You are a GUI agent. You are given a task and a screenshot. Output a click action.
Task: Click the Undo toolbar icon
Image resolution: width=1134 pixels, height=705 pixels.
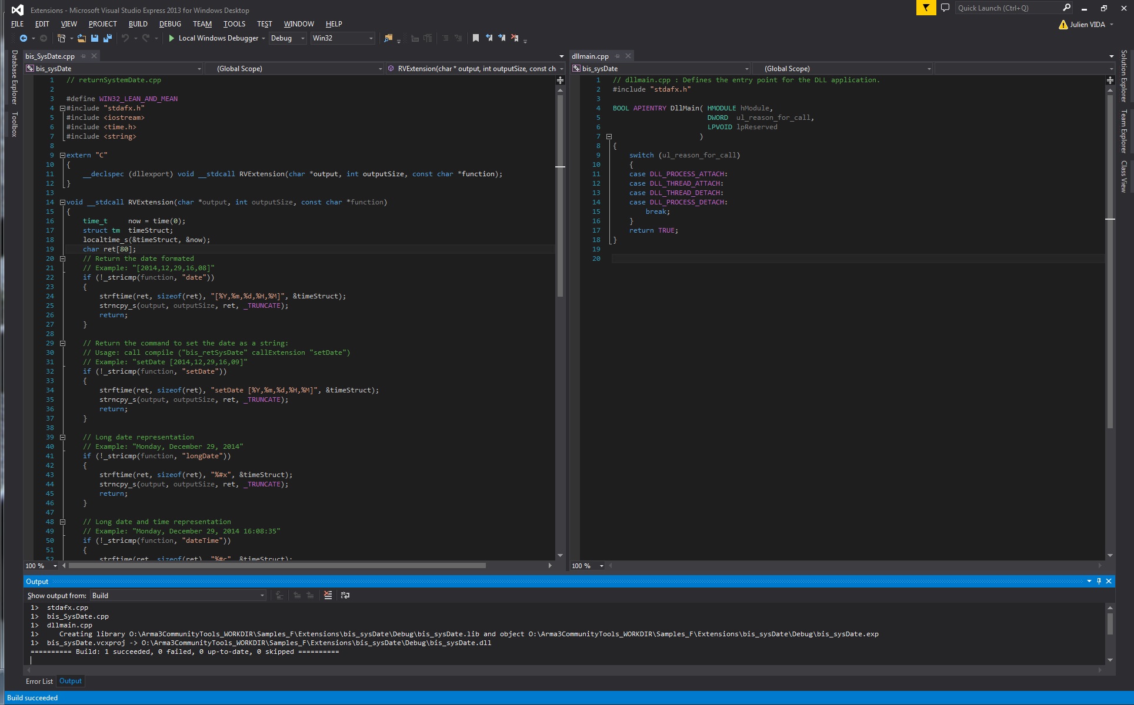[x=126, y=38]
